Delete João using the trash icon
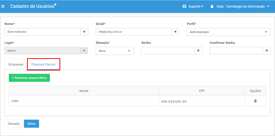This screenshot has width=275, height=136. point(255,101)
